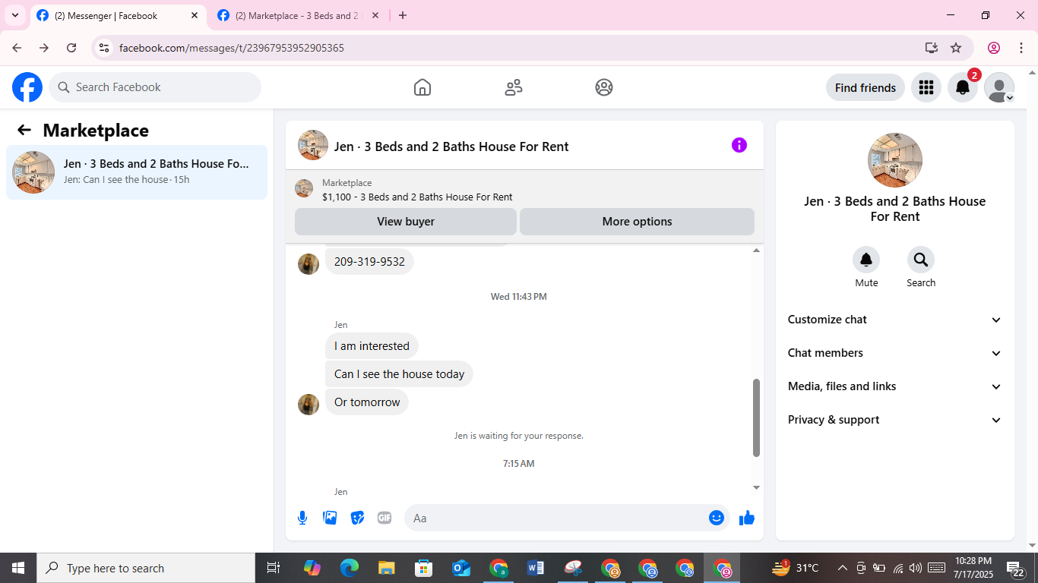Open the Friends icon in top navigation

pos(514,87)
